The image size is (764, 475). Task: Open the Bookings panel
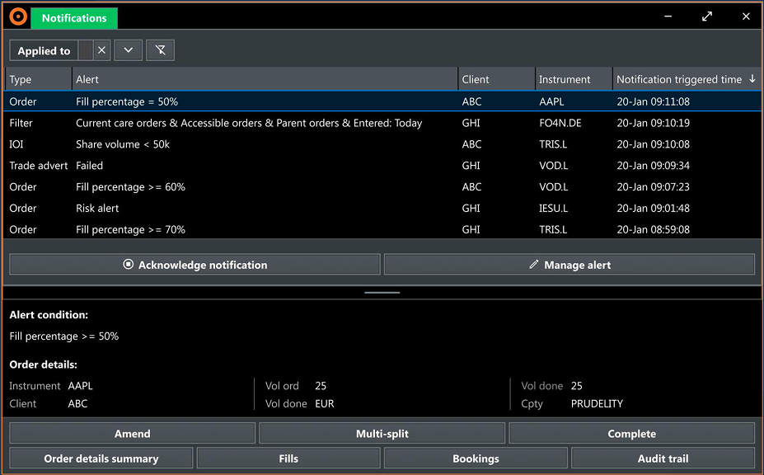click(x=476, y=458)
